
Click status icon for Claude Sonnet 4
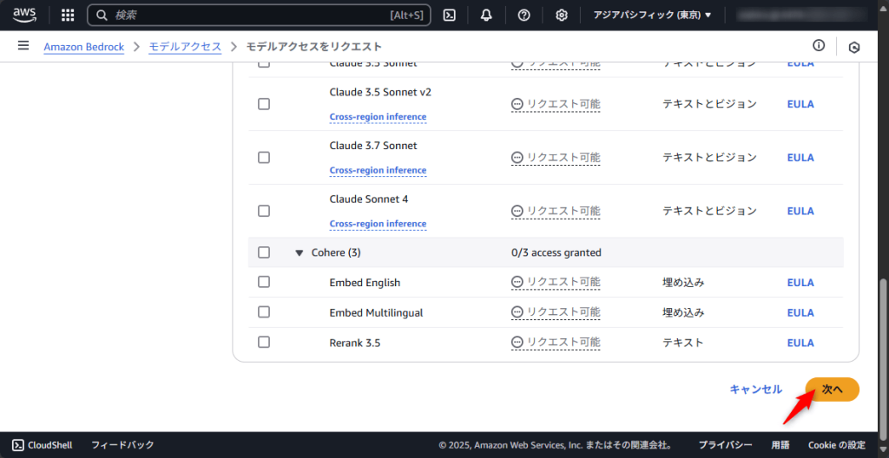click(x=517, y=211)
